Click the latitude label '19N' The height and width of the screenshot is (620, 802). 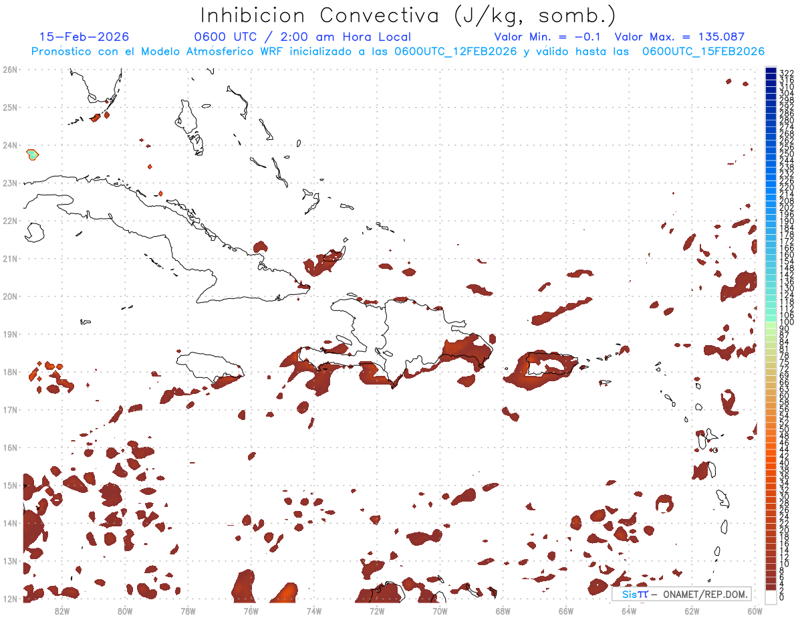(10, 334)
